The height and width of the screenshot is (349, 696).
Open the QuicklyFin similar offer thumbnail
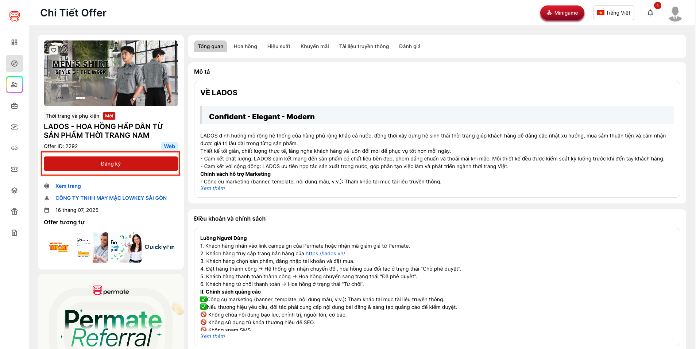coord(160,247)
